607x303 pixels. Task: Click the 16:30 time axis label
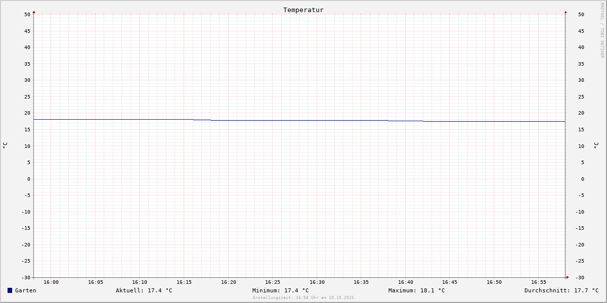point(317,282)
